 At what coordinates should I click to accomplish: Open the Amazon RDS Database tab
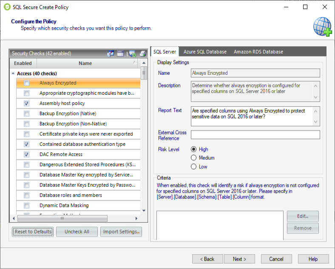[258, 51]
